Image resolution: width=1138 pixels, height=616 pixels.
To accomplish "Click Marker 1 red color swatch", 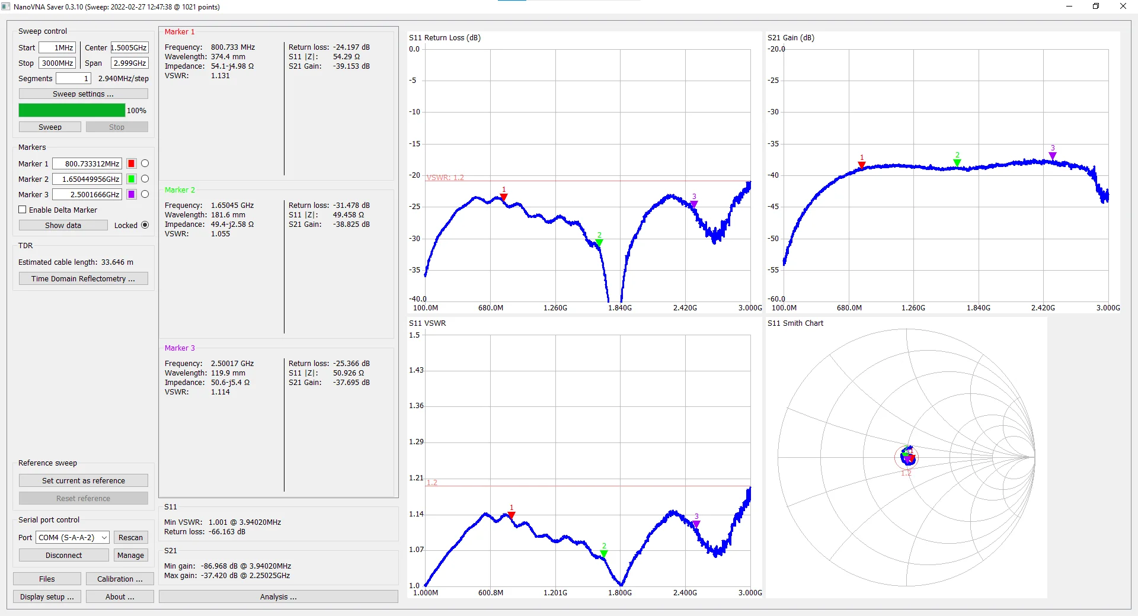I will (132, 163).
